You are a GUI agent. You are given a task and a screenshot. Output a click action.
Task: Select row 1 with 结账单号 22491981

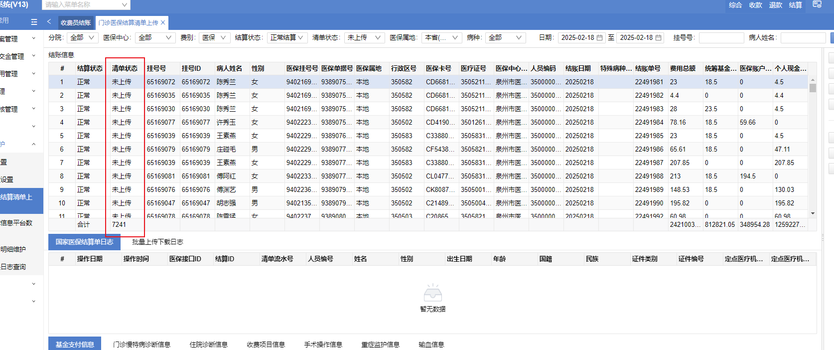click(428, 82)
